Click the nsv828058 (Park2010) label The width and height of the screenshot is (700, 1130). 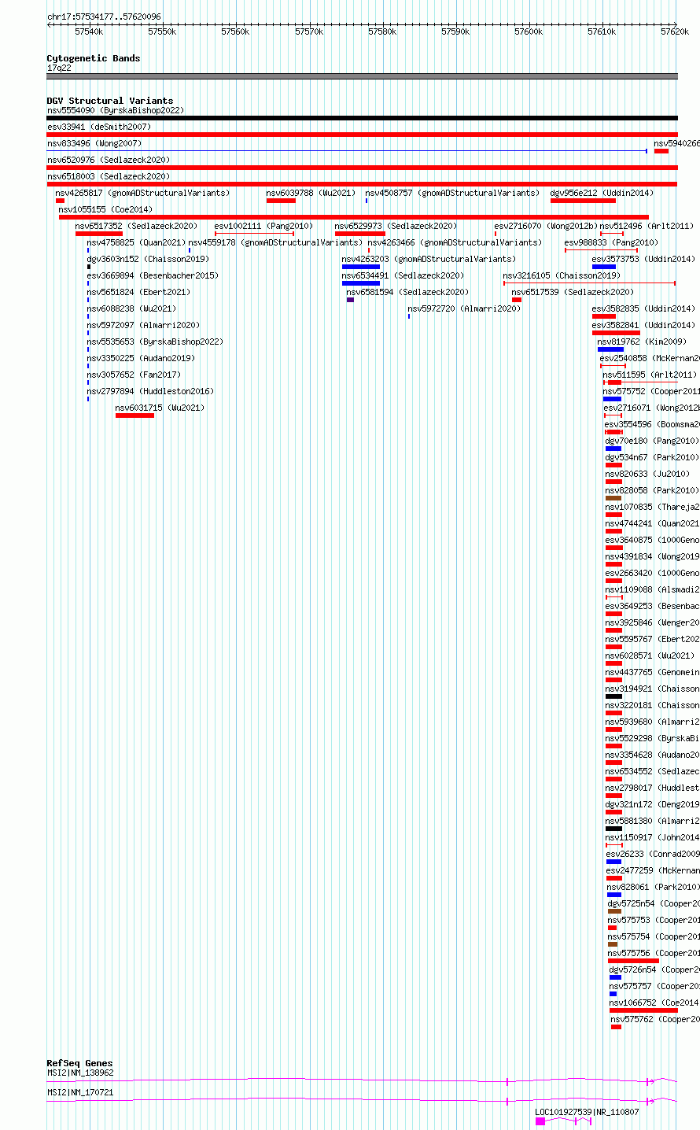click(652, 490)
